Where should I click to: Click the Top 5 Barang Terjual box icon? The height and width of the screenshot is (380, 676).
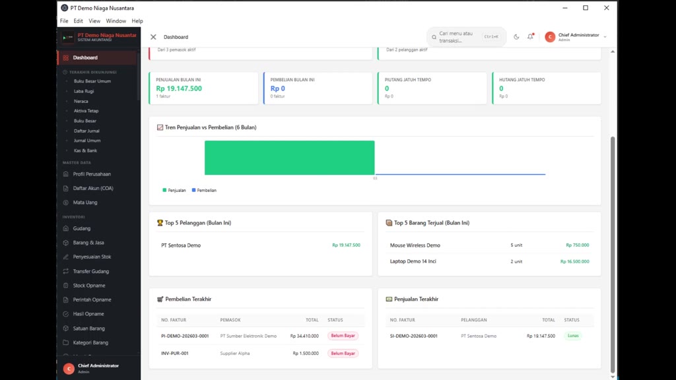(389, 223)
